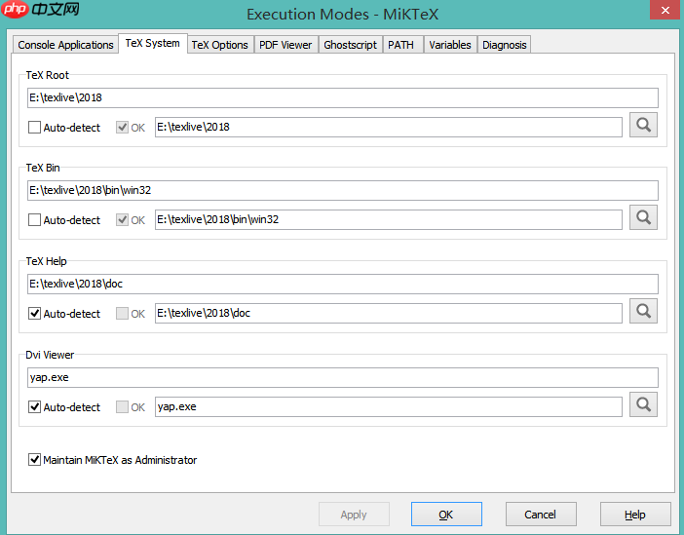The width and height of the screenshot is (684, 535).
Task: Confirm with the OK button
Action: 446,515
